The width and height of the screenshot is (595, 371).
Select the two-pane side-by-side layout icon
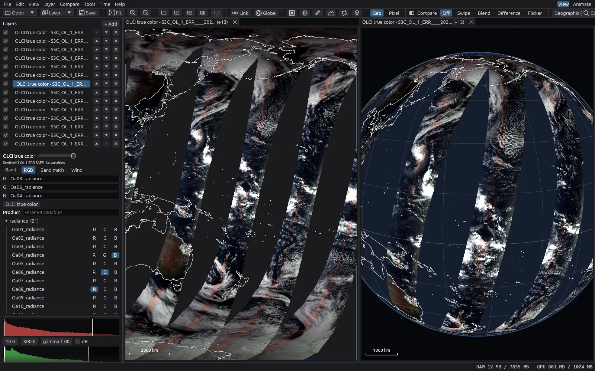point(177,13)
